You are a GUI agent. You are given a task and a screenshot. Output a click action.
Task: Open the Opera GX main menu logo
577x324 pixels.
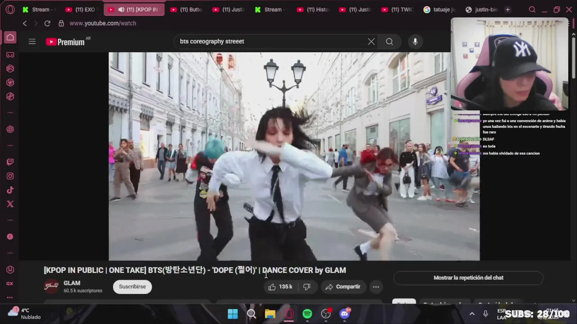[10, 9]
